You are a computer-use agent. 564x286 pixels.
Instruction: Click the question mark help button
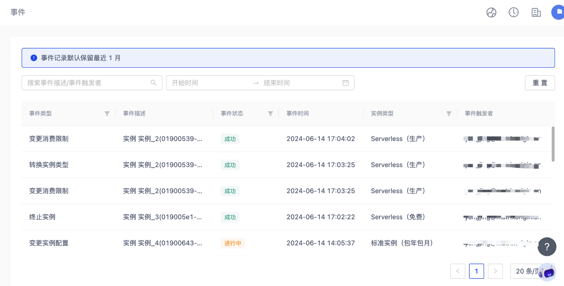point(547,247)
